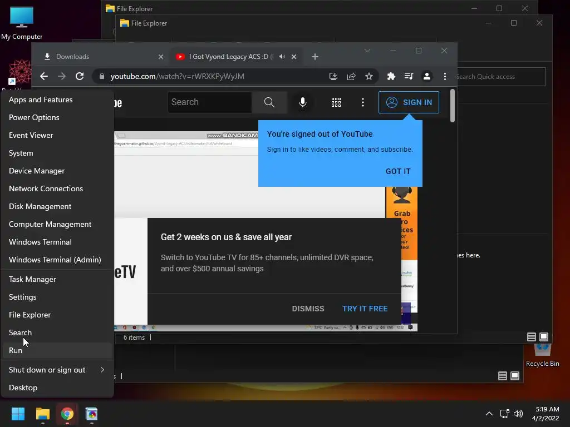
Task: Click the padlock site info icon
Action: (x=102, y=76)
